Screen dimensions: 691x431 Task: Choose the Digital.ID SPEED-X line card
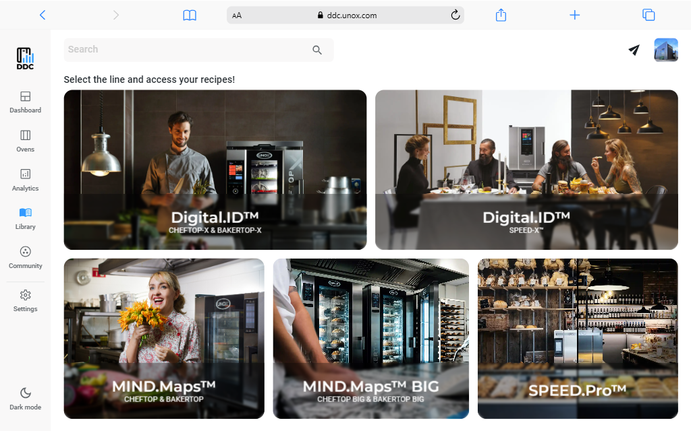pyautogui.click(x=526, y=170)
